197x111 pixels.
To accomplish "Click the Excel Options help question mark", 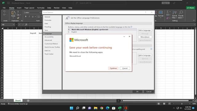I will pos(146,12).
